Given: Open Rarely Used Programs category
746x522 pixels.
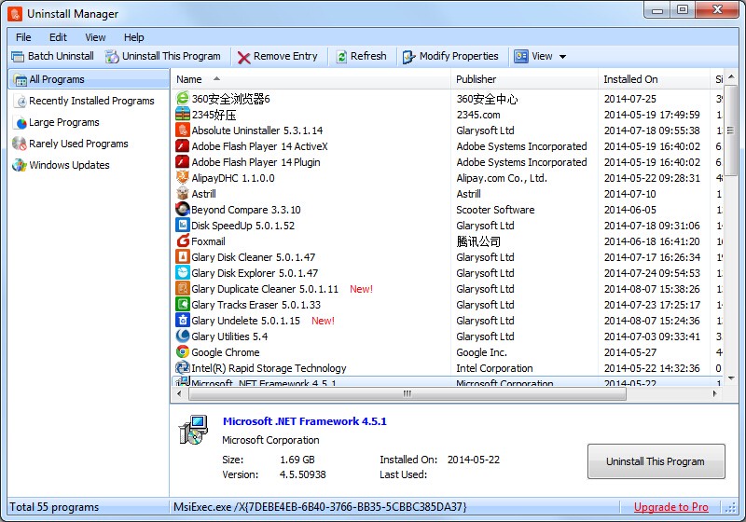Looking at the screenshot, I should (78, 144).
